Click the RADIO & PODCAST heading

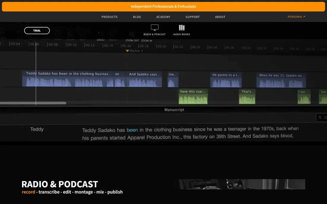click(60, 184)
